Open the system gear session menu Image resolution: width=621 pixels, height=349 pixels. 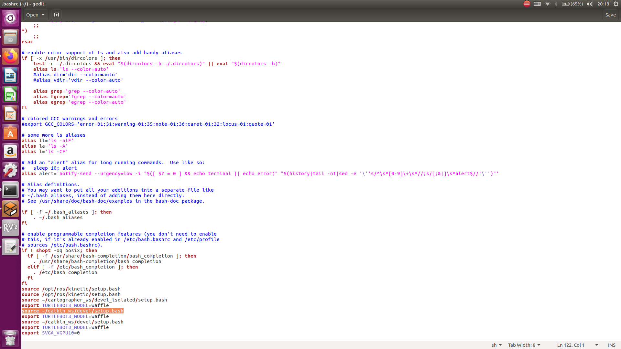coord(616,4)
